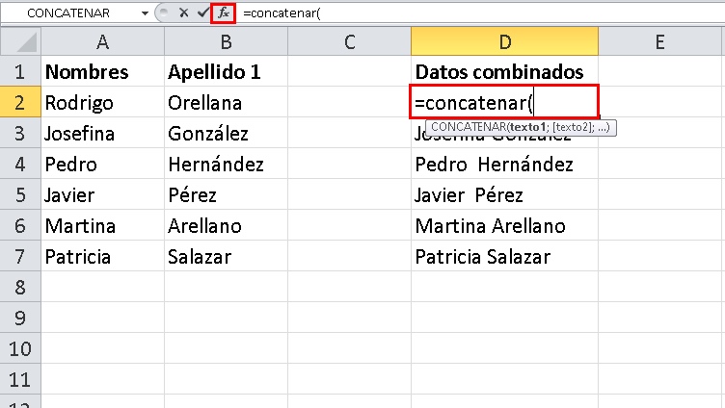
Task: Click cell containing Rodrigo
Action: [102, 103]
